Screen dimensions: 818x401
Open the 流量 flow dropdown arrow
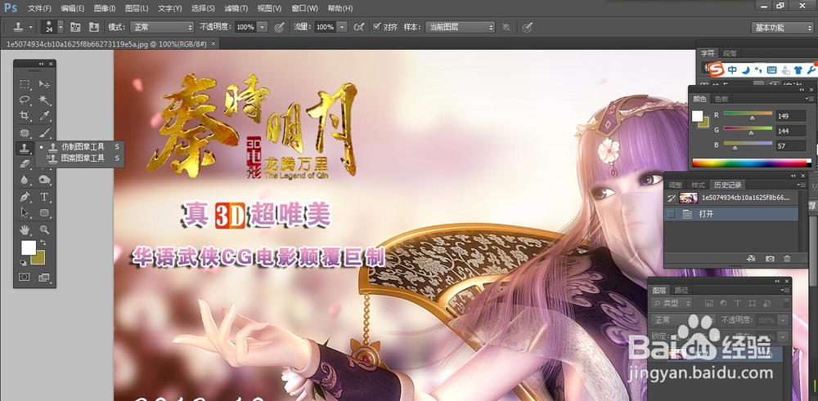click(342, 27)
